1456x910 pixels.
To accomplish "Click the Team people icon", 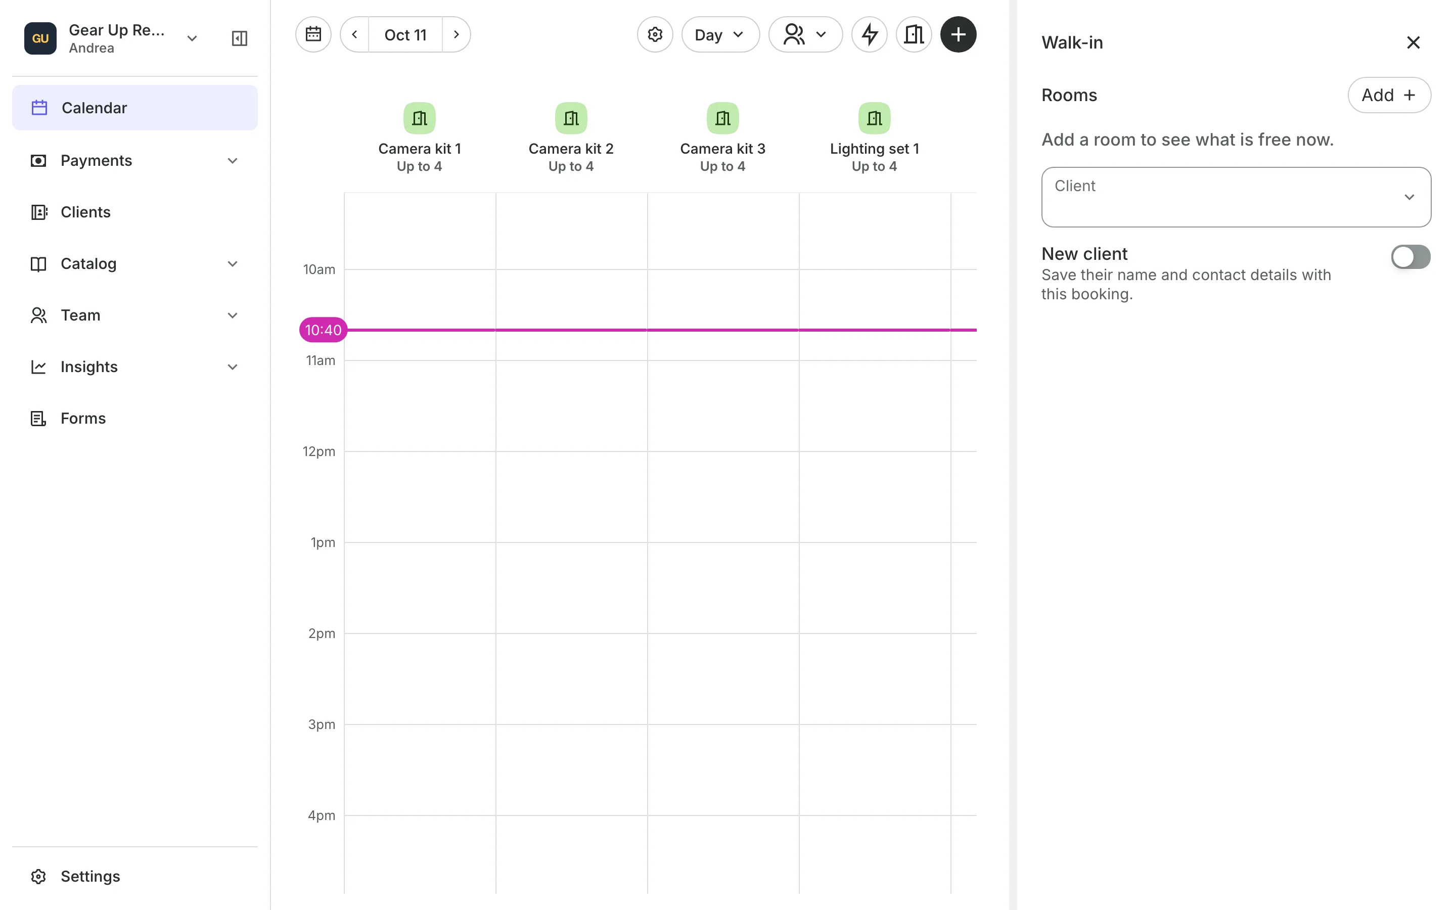I will pyautogui.click(x=38, y=315).
